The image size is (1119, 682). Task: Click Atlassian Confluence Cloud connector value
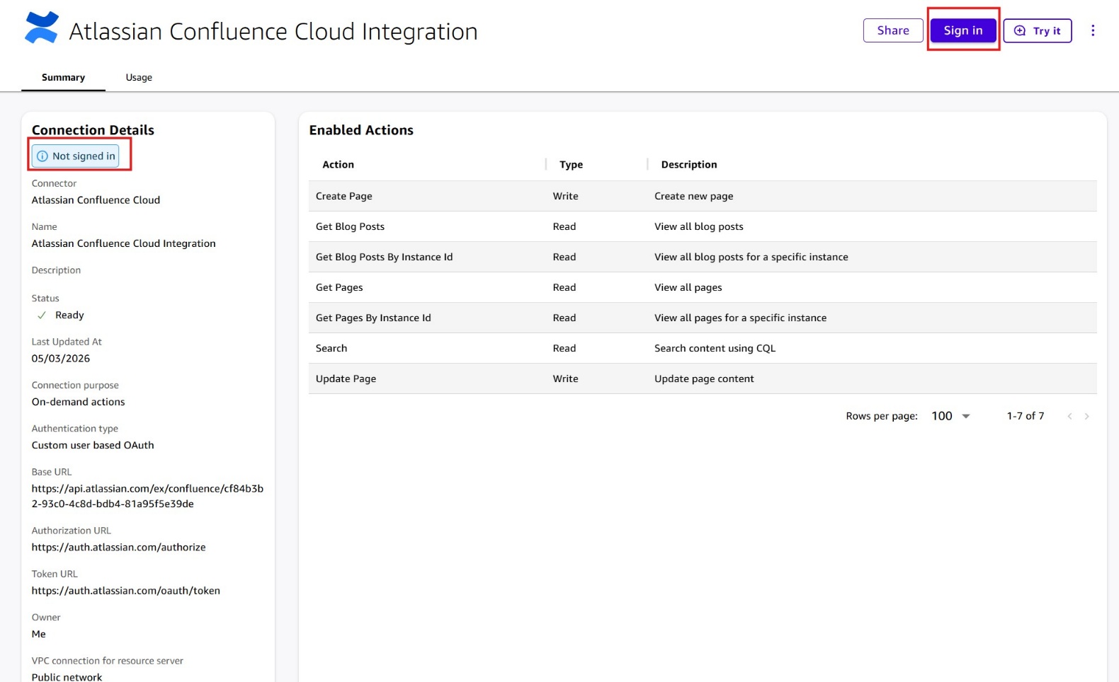click(x=96, y=200)
